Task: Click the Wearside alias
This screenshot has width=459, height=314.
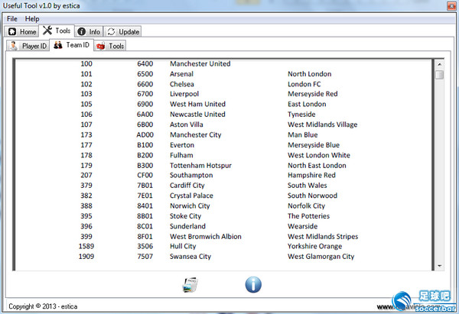Action: pyautogui.click(x=302, y=226)
